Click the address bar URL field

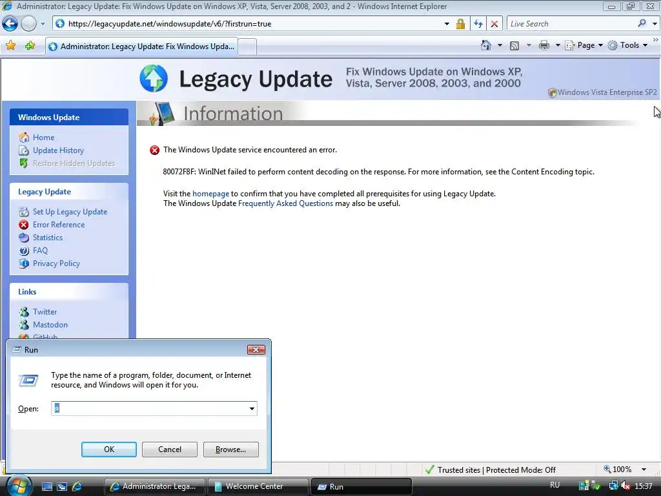pyautogui.click(x=253, y=24)
